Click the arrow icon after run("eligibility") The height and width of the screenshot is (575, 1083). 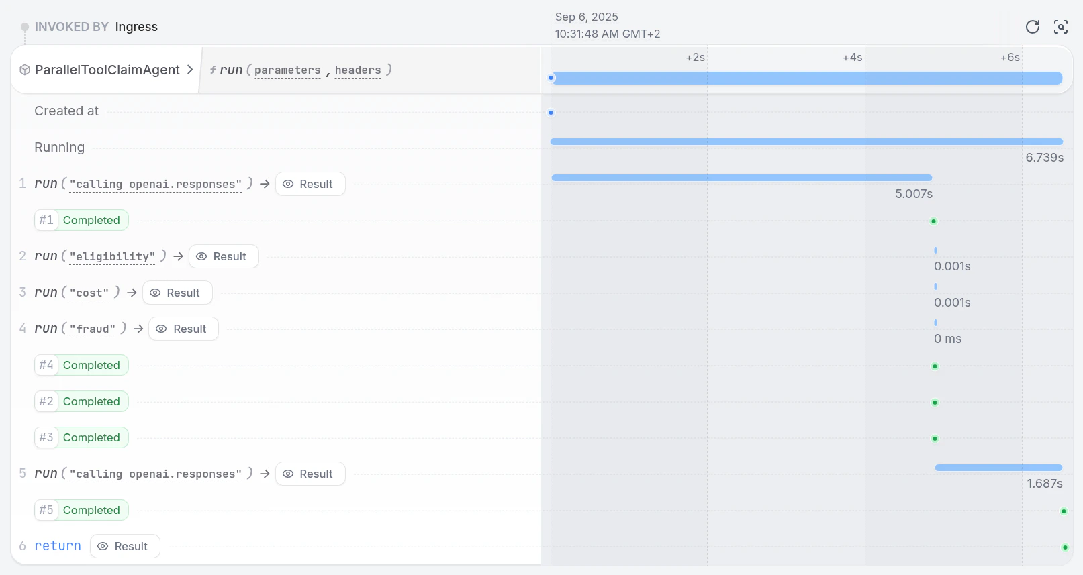click(x=178, y=256)
